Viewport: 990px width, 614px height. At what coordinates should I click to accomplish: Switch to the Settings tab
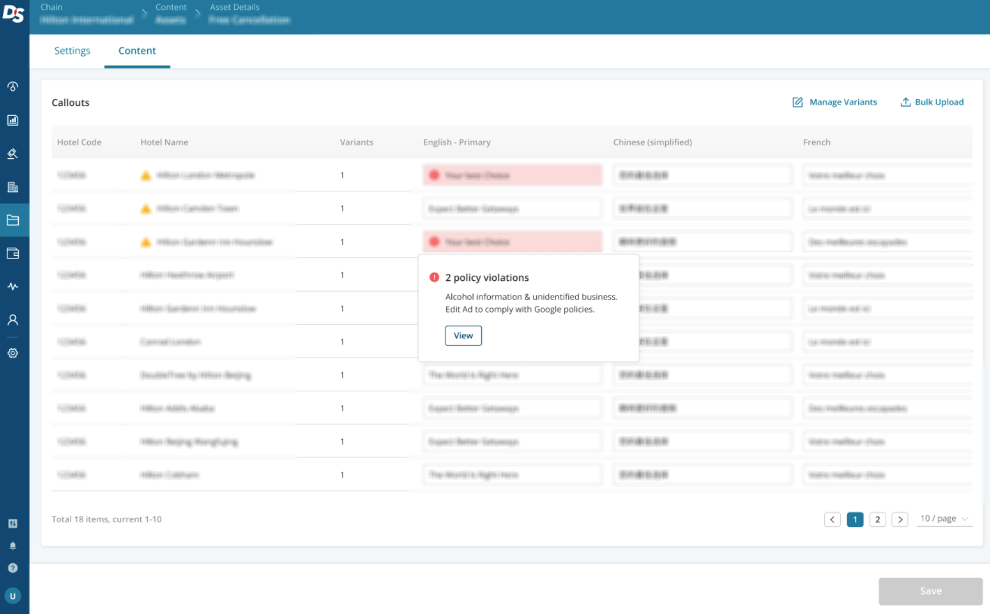72,51
